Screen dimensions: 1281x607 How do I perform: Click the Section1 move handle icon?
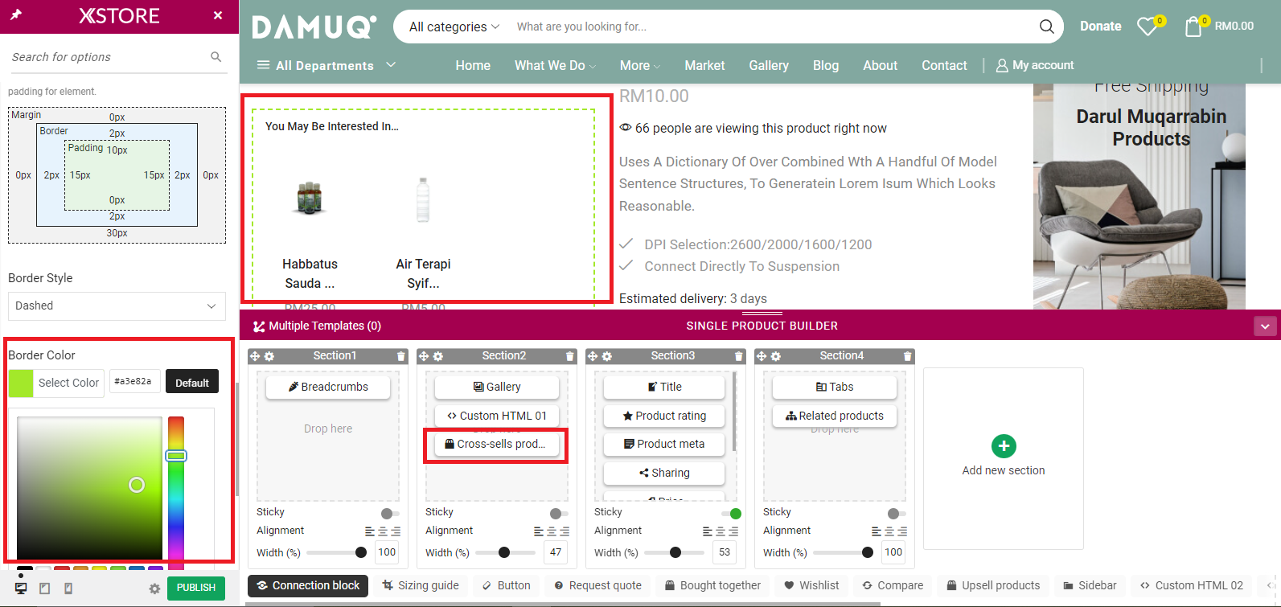(254, 355)
